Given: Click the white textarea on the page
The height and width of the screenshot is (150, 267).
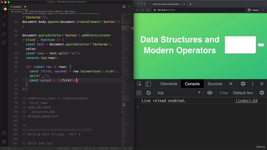Looking at the screenshot, I should (x=240, y=45).
